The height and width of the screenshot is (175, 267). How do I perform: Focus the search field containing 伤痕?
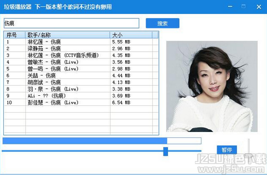coord(71,23)
